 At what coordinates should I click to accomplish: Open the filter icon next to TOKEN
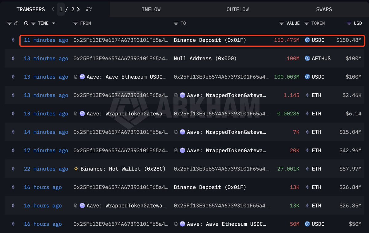pos(307,23)
